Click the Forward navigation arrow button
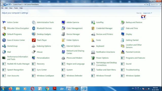Image resolution: width=162 pixels, height=91 pixels. (5, 5)
